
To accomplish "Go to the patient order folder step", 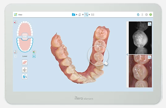I will (x=74, y=14).
